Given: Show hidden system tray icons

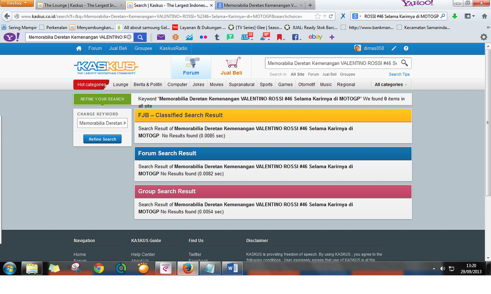Looking at the screenshot, I should [434, 269].
